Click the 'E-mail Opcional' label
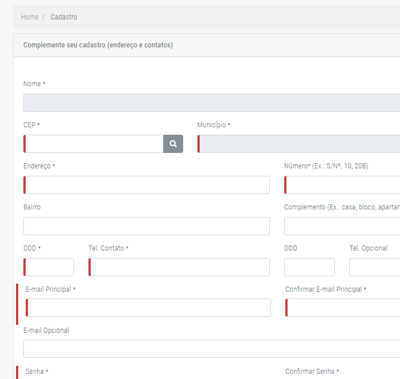The height and width of the screenshot is (379, 400). pos(46,330)
